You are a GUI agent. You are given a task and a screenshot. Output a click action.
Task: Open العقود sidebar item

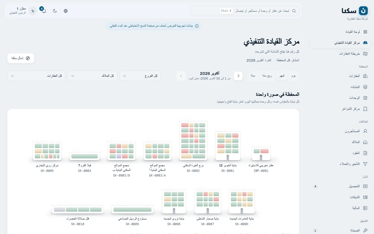pos(340,153)
